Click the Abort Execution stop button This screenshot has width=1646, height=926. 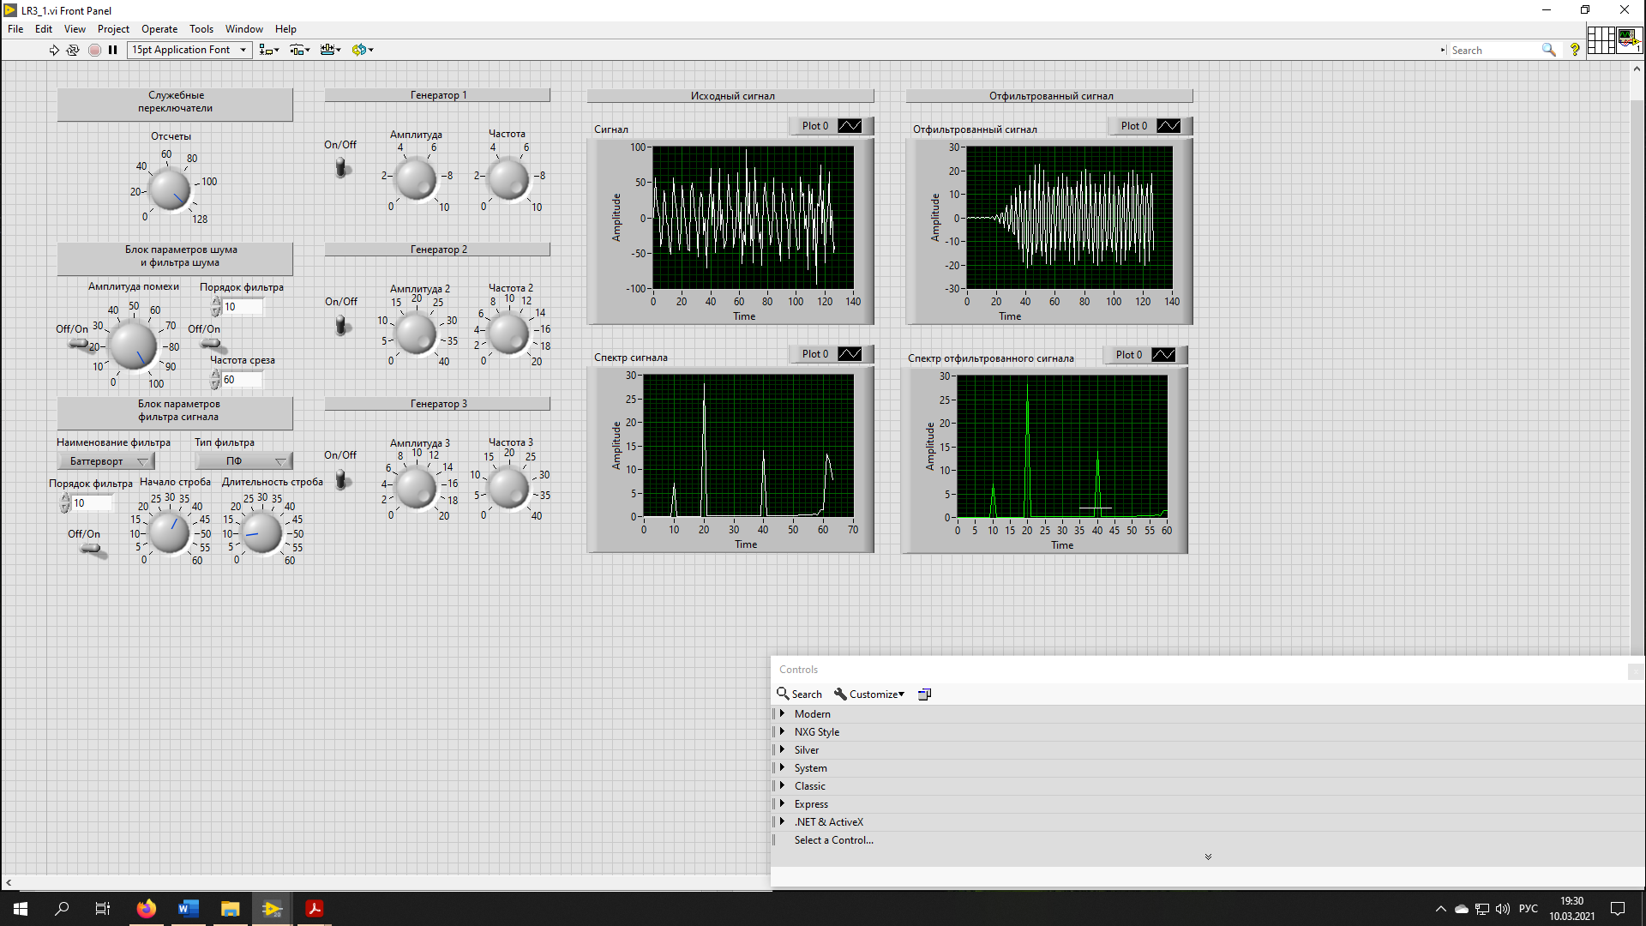[x=94, y=50]
